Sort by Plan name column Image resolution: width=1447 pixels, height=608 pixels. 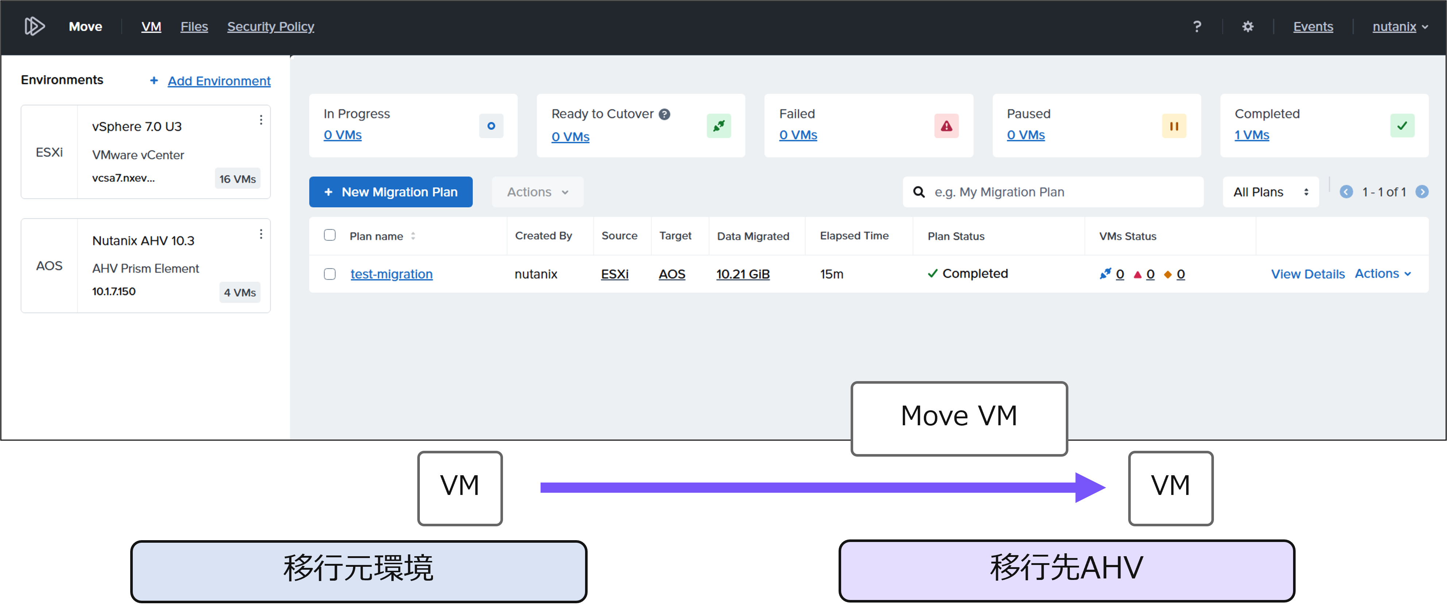(413, 236)
